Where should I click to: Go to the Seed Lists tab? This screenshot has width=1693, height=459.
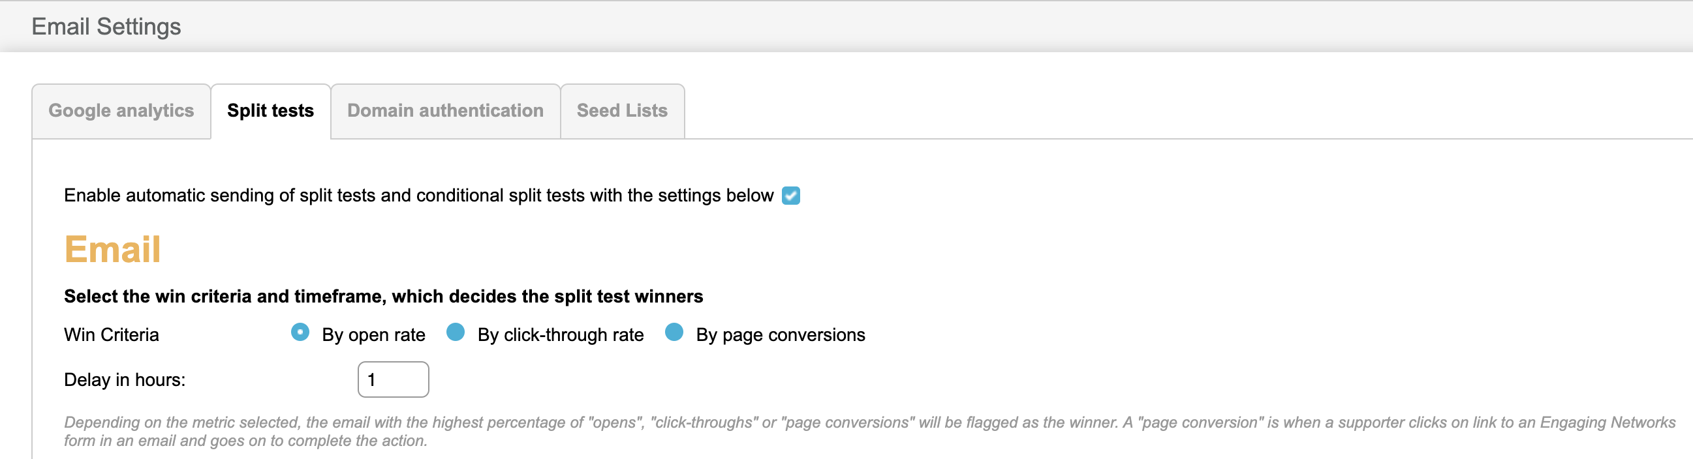622,111
